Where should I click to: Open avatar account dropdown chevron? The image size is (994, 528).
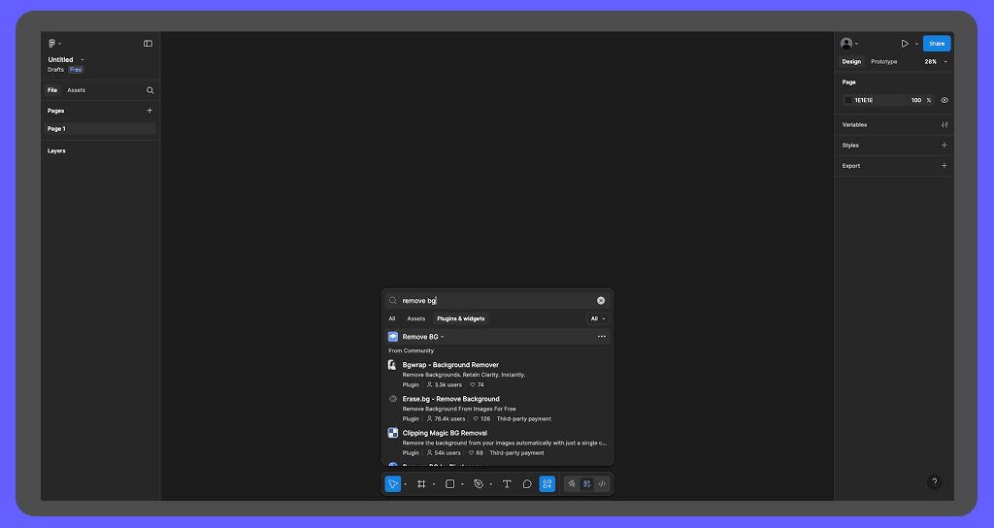click(x=857, y=44)
